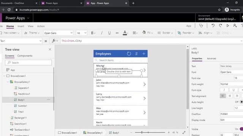The height and width of the screenshot is (136, 243).
Task: Toggle the Visible switch
Action: tap(241, 129)
